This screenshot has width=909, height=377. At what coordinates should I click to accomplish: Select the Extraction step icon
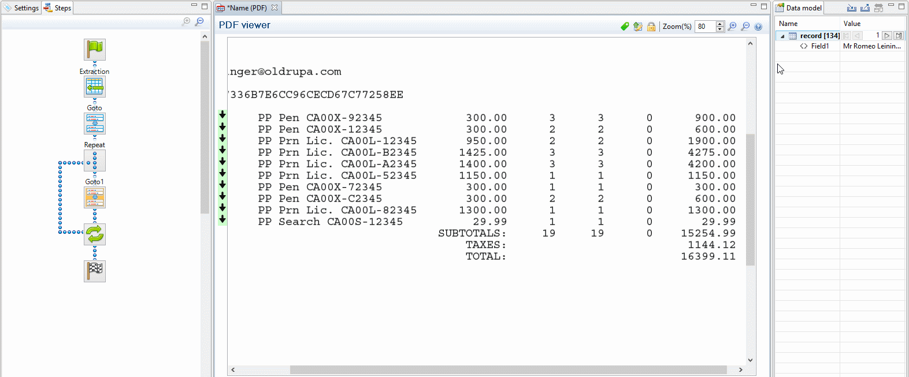[95, 87]
